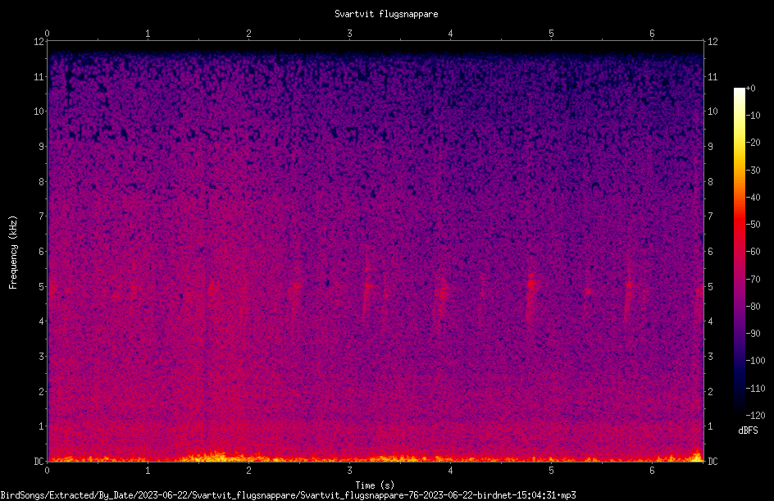Click the 'DC' label on the left frequency axis

click(x=39, y=461)
